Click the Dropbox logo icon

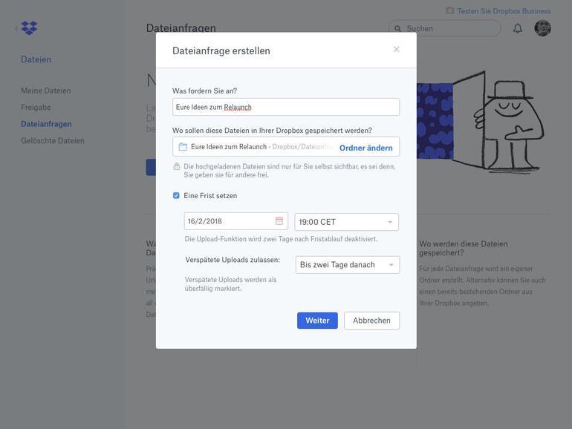pyautogui.click(x=29, y=28)
